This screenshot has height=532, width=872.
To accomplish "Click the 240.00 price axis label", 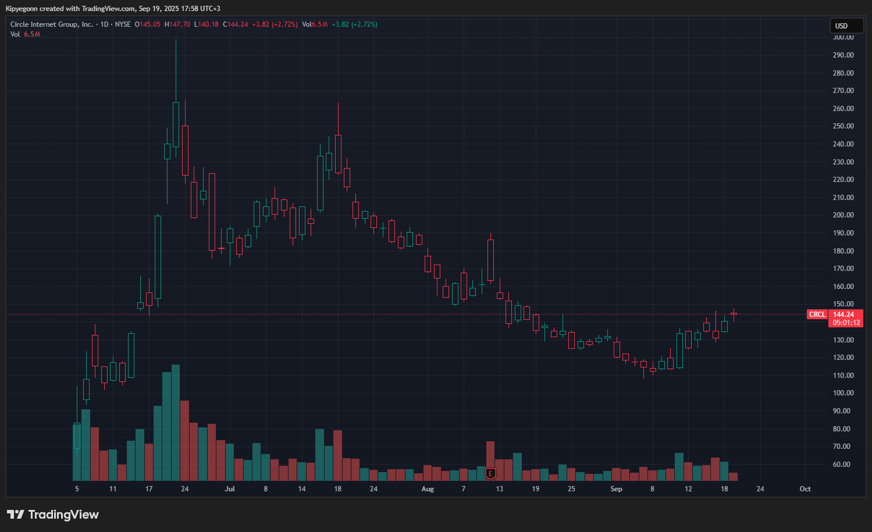I will point(843,144).
